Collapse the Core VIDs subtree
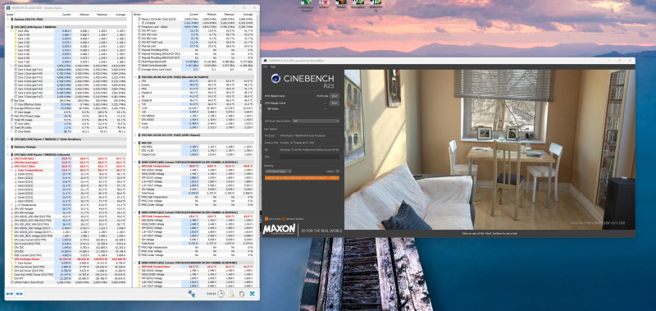This screenshot has height=311, width=656. tap(11, 31)
